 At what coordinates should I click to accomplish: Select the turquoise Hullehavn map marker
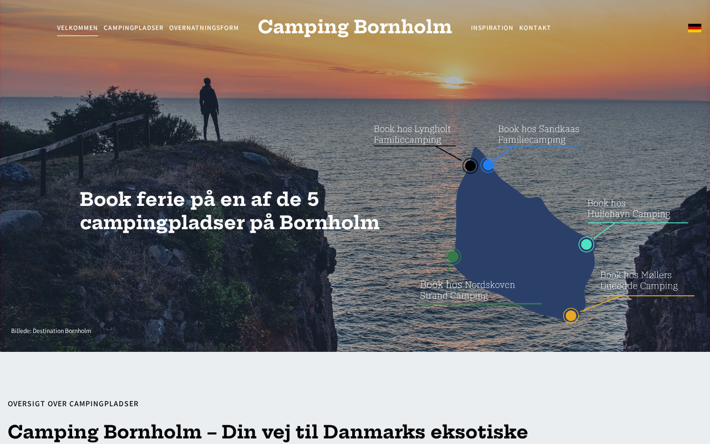coord(586,244)
